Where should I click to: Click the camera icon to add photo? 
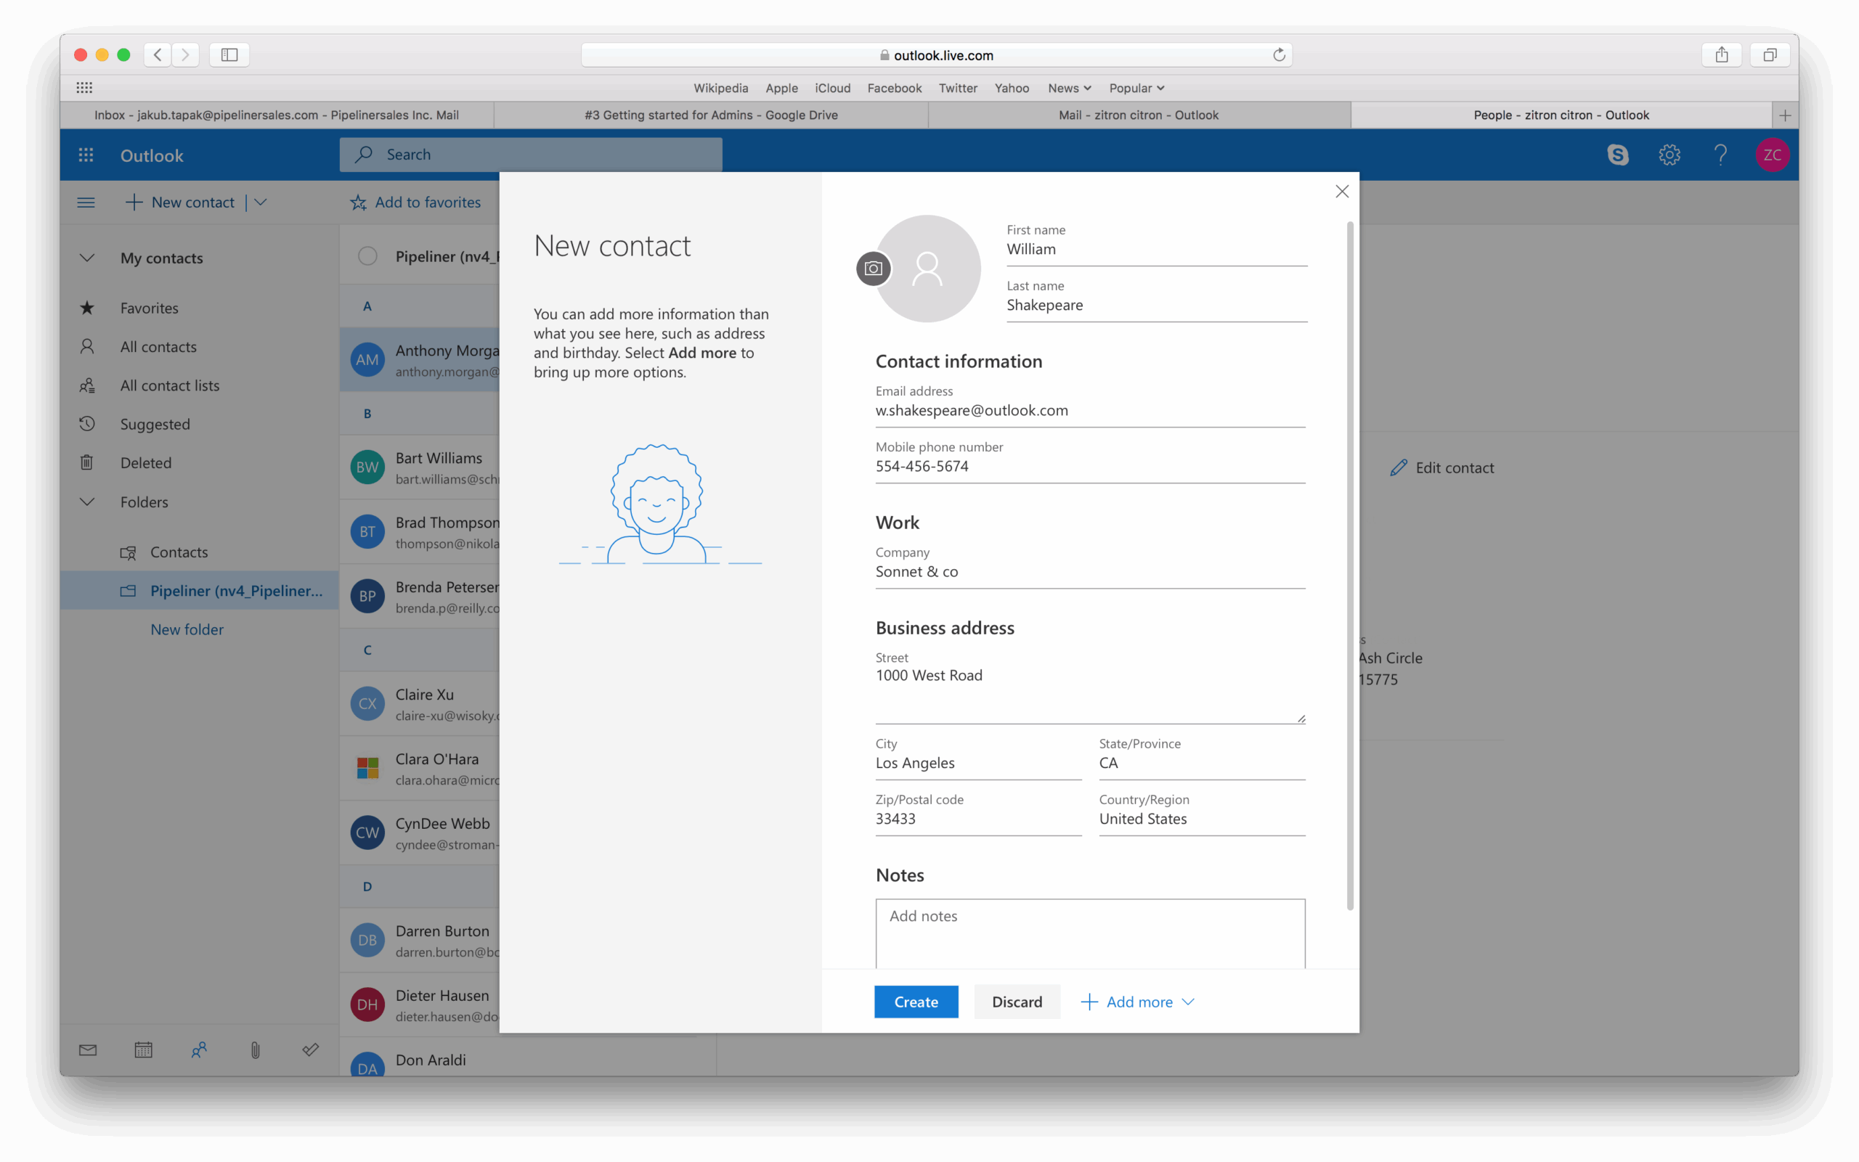[x=873, y=269]
